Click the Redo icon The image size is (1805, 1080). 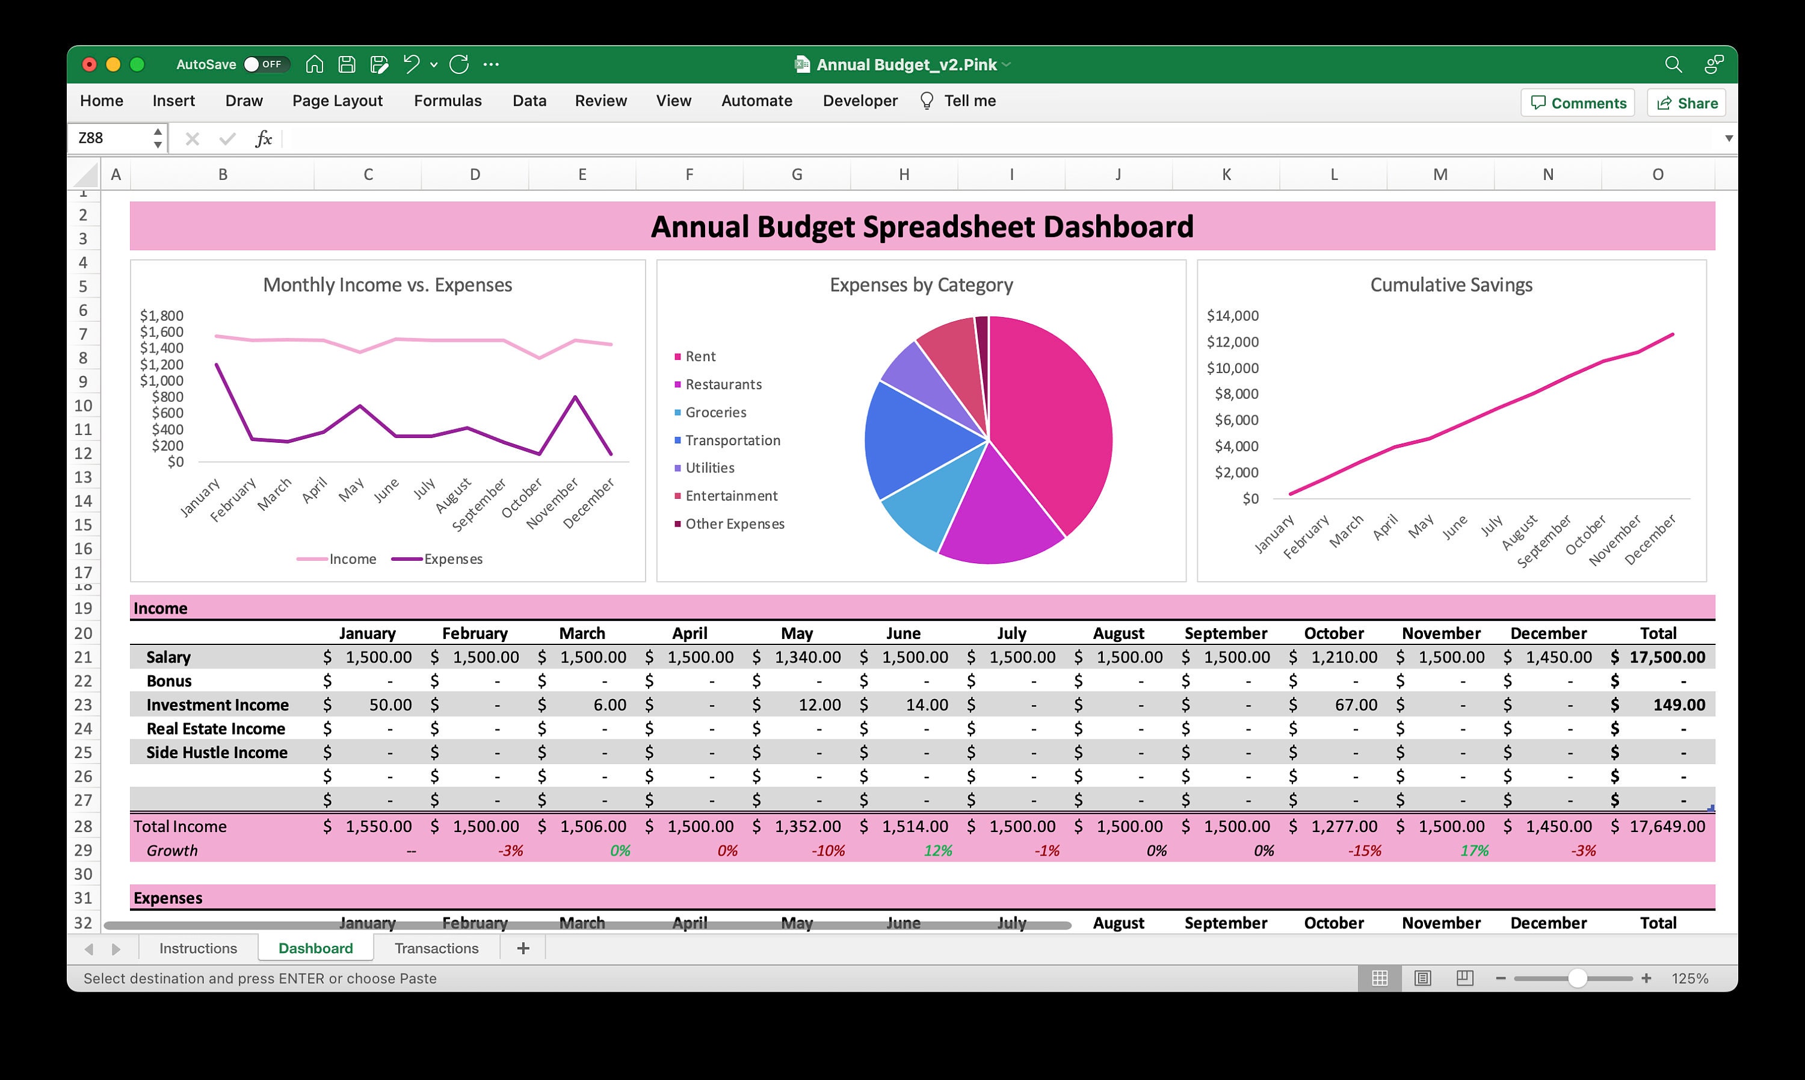tap(458, 64)
